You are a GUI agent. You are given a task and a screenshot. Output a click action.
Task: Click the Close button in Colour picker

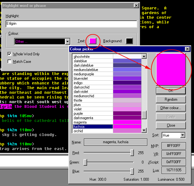(x=171, y=125)
